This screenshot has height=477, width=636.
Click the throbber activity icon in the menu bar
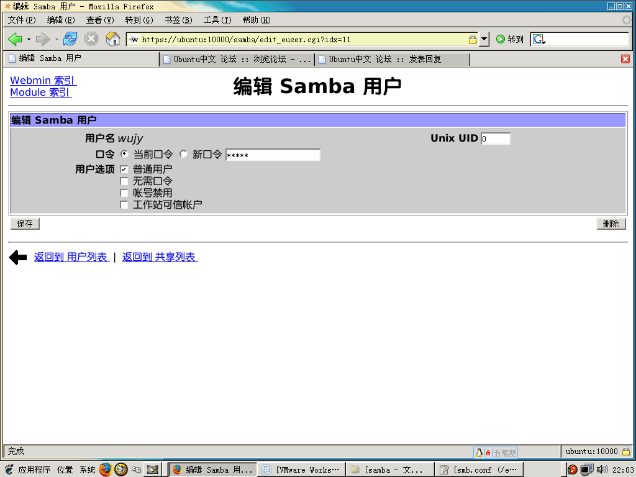626,20
